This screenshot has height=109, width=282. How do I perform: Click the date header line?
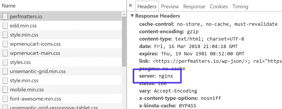[188, 47]
